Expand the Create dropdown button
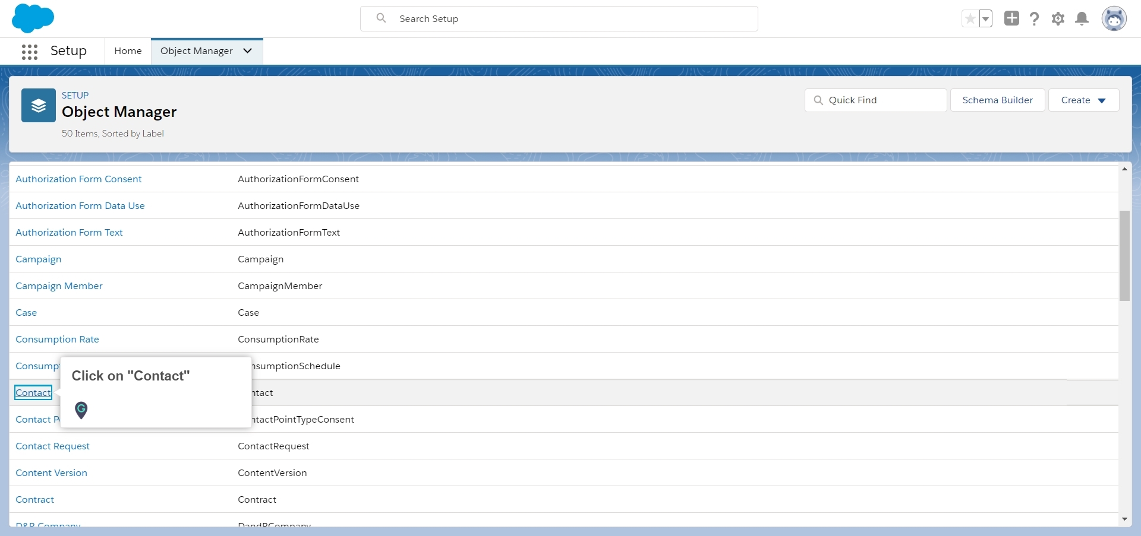 point(1083,100)
